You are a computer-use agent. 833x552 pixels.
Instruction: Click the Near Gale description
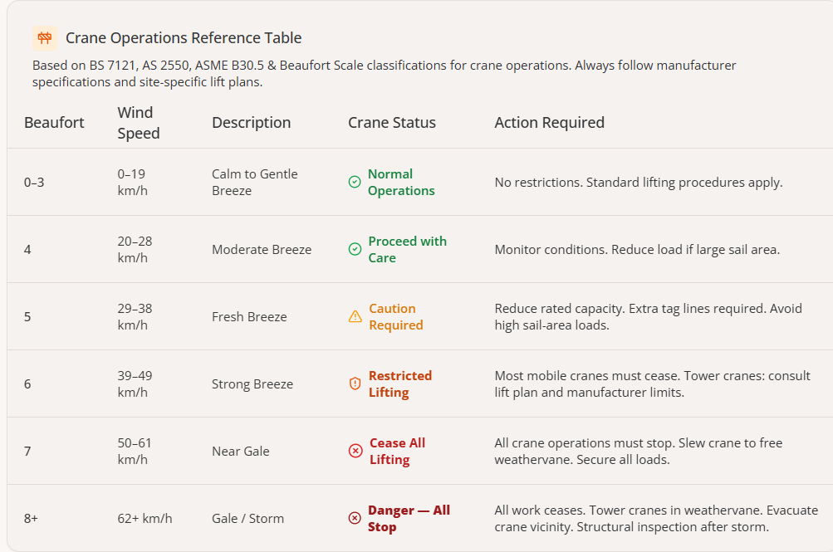(241, 452)
